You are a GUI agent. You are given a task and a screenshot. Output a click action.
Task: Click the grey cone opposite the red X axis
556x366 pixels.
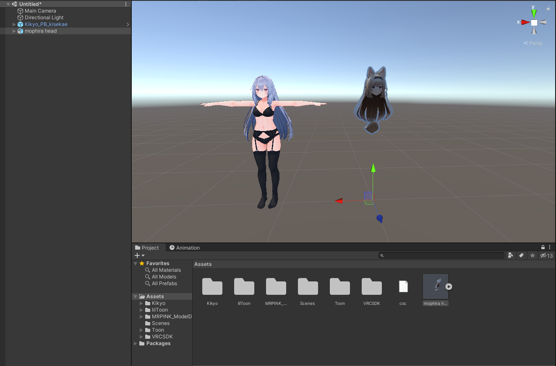click(543, 22)
